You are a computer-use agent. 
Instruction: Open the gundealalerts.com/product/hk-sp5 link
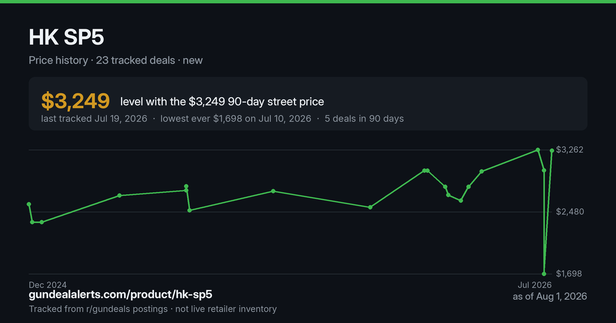(121, 294)
